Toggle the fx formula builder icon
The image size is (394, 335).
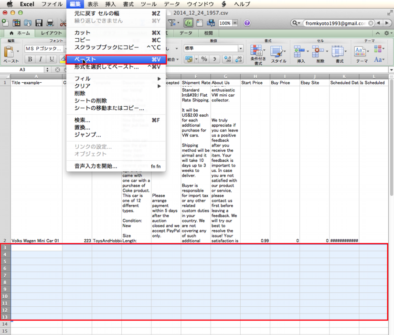coord(189,23)
